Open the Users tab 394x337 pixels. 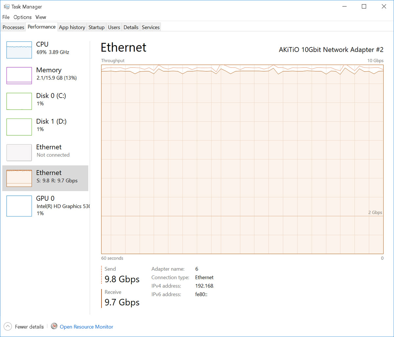pos(114,27)
